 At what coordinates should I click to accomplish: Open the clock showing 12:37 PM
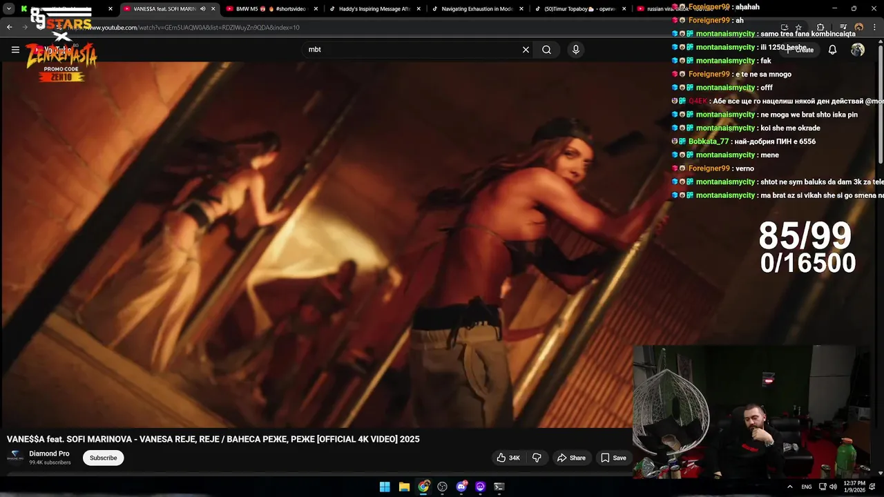tap(855, 487)
